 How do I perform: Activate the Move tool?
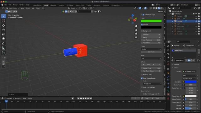tap(3, 25)
